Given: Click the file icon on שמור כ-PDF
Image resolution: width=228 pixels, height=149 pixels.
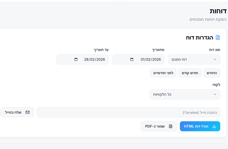Looking at the screenshot, I should [x=171, y=126].
